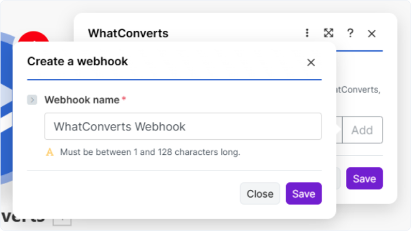Viewport: 411px width, 231px height.
Task: Toggle the map arrow beside Webhook name
Action: tap(32, 100)
